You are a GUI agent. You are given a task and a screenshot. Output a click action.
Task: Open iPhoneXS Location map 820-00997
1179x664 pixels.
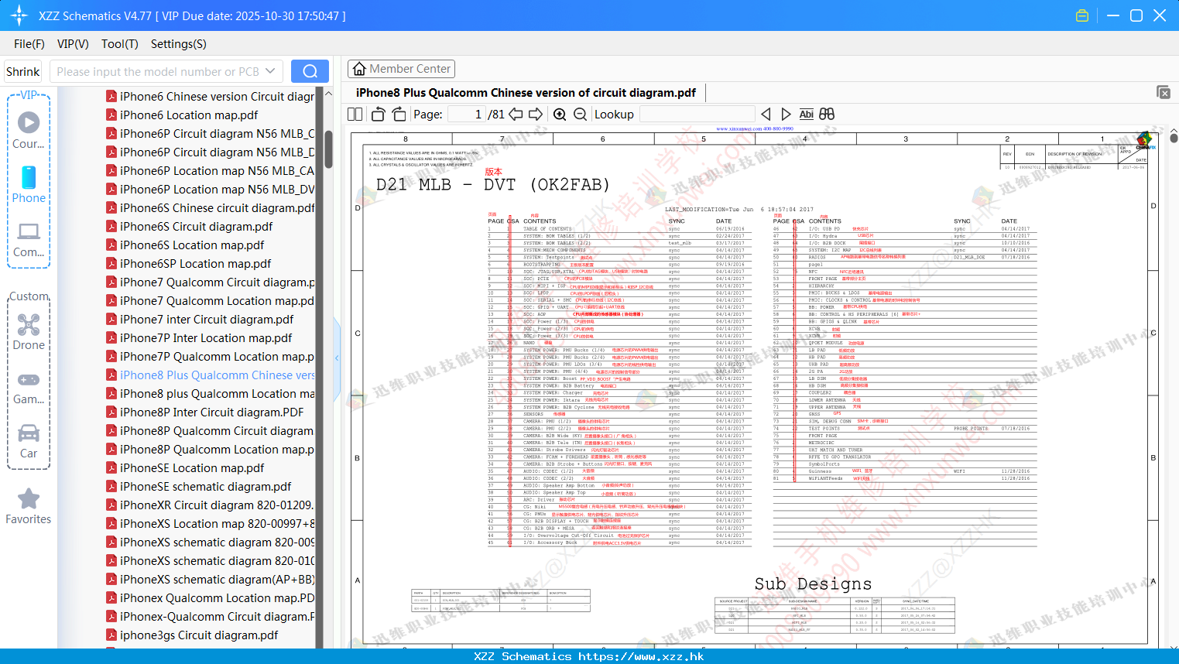[x=217, y=524]
